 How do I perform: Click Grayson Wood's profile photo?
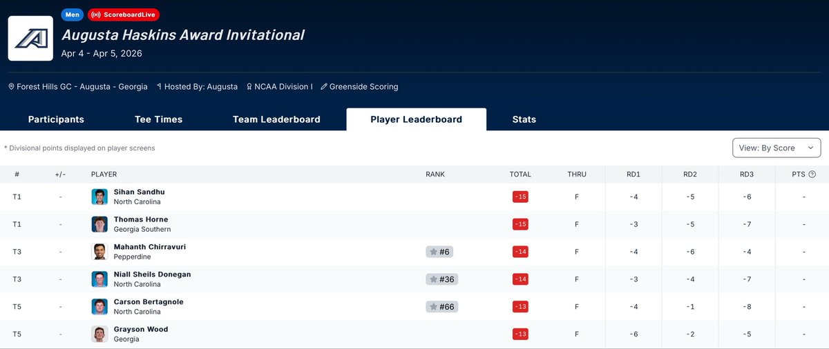[x=99, y=335]
